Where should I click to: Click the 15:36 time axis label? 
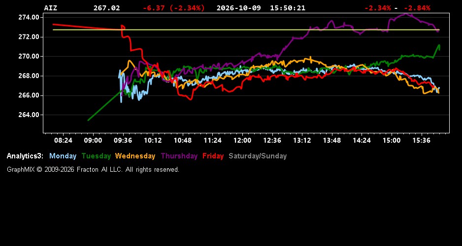[422, 141]
